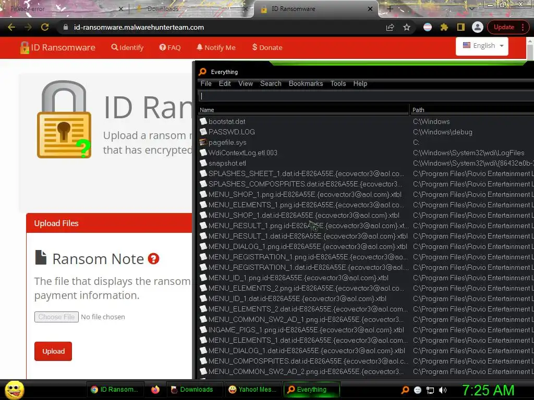
Task: Open the File menu in Everything
Action: point(206,84)
